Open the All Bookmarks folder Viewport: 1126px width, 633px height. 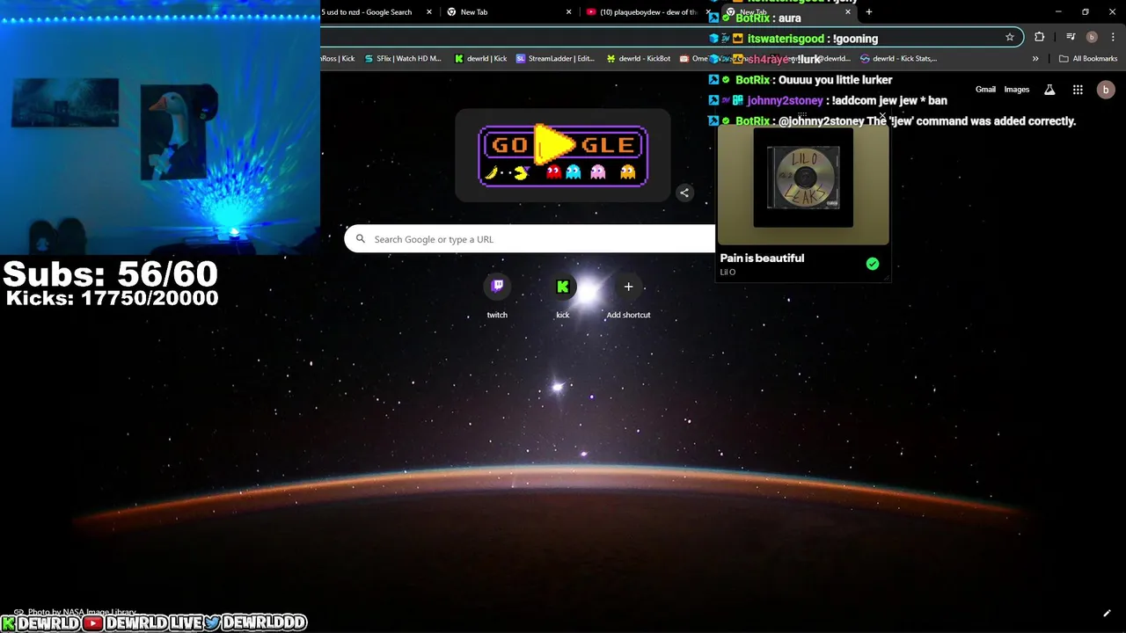pos(1088,59)
